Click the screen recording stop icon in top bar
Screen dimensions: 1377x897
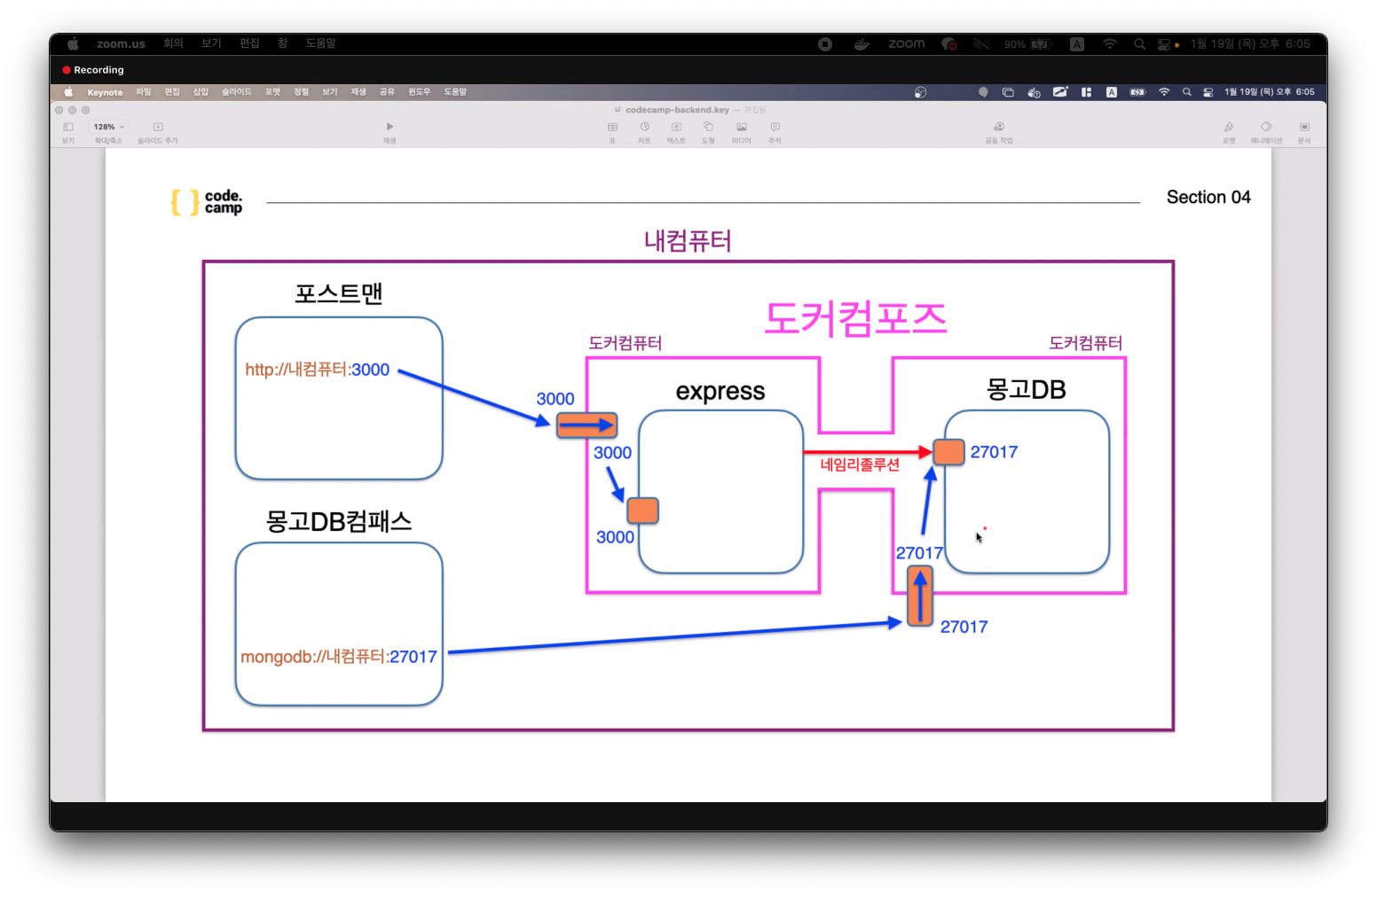(x=825, y=43)
